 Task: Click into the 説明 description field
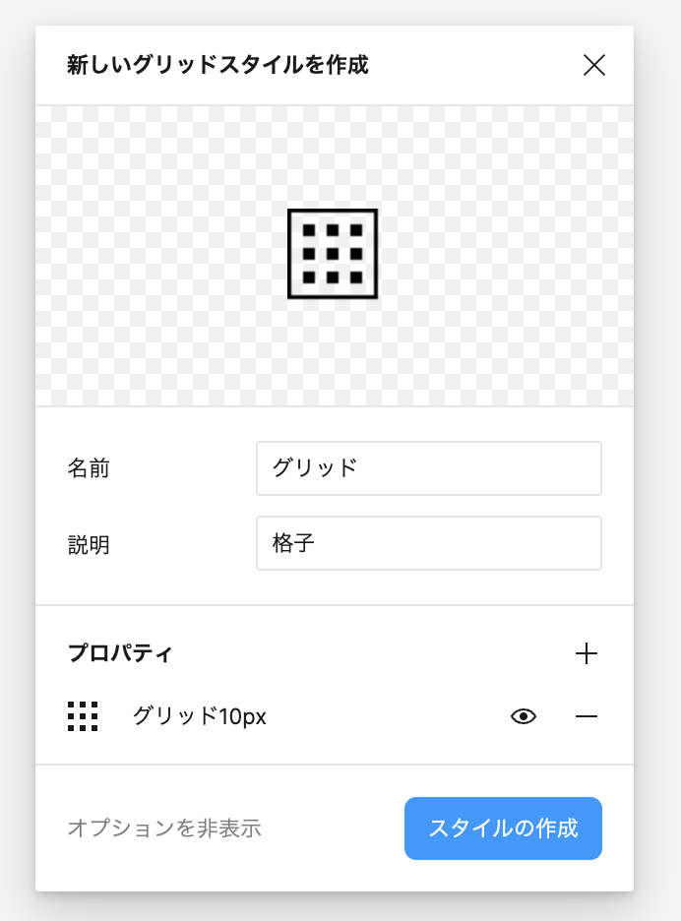pos(428,543)
